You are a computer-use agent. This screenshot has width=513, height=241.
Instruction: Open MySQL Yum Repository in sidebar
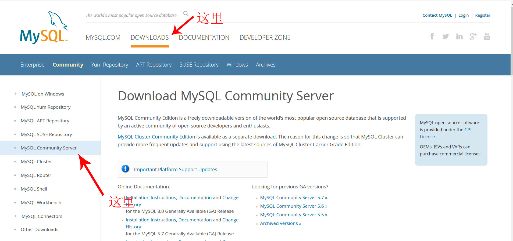[x=45, y=107]
